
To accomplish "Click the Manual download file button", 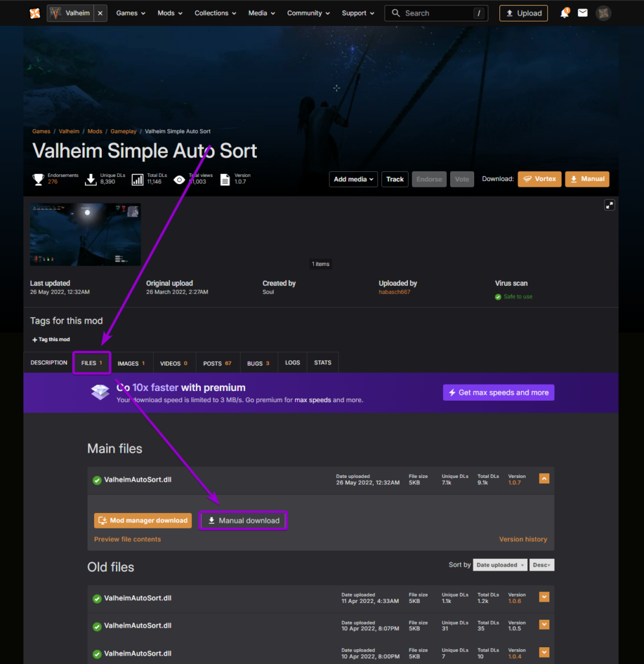I will (243, 521).
